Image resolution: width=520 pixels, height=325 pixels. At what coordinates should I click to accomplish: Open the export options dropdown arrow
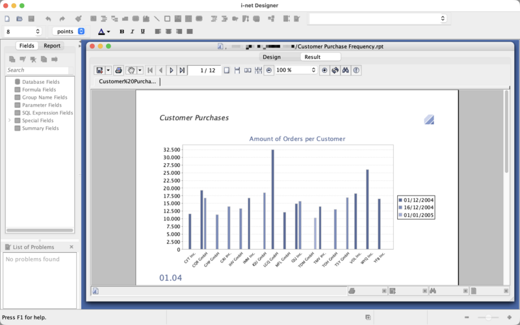click(x=108, y=70)
